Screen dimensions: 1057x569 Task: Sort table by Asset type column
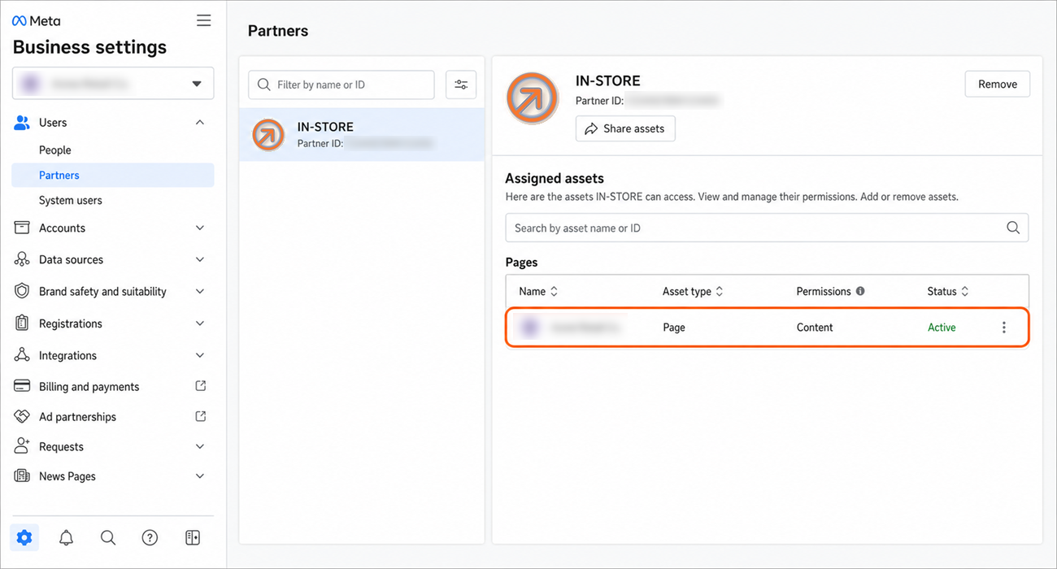click(693, 291)
